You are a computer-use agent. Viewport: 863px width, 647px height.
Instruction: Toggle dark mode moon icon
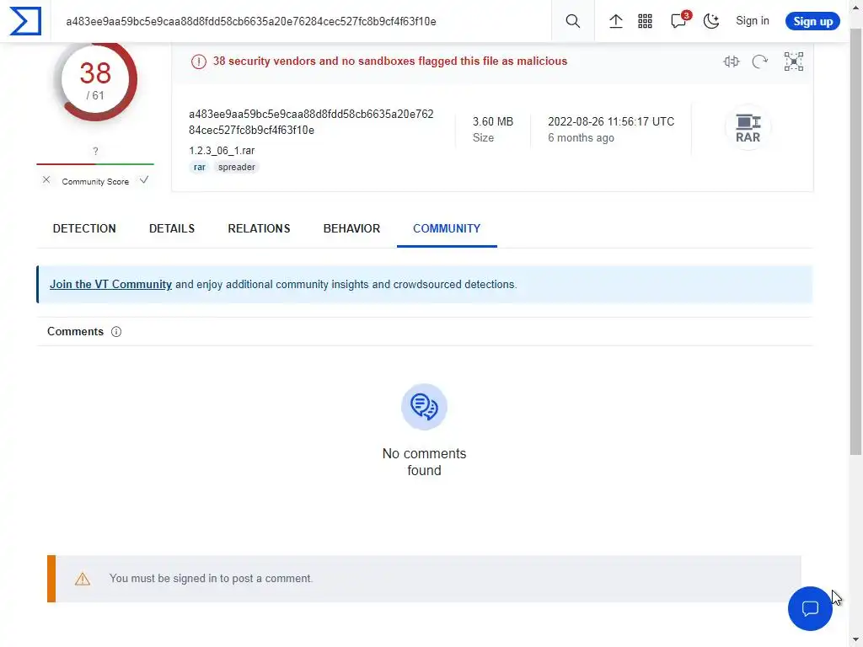coord(711,21)
